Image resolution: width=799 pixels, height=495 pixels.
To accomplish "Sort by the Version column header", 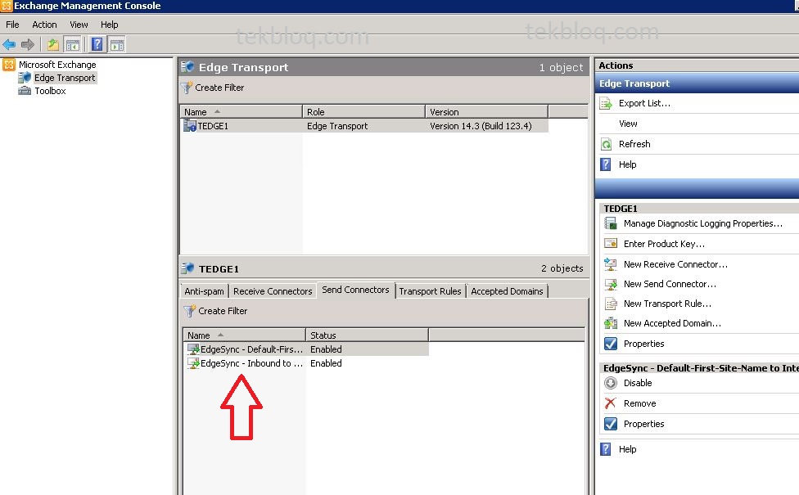I will point(486,112).
